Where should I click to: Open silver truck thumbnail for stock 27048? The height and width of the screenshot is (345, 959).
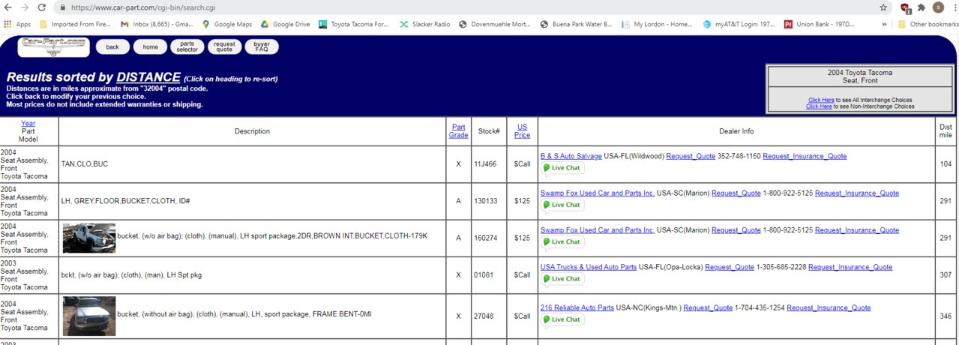[89, 316]
